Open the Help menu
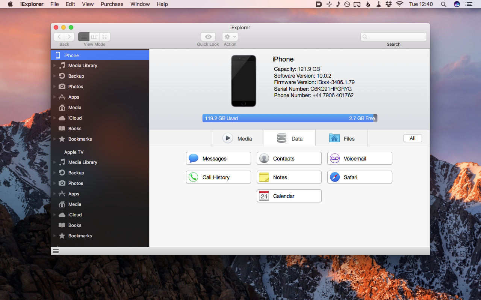481x300 pixels. pyautogui.click(x=162, y=4)
